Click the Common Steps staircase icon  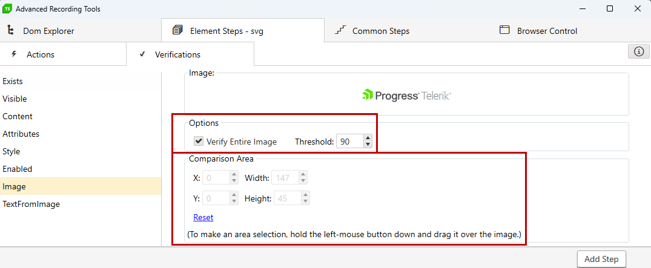click(x=340, y=30)
